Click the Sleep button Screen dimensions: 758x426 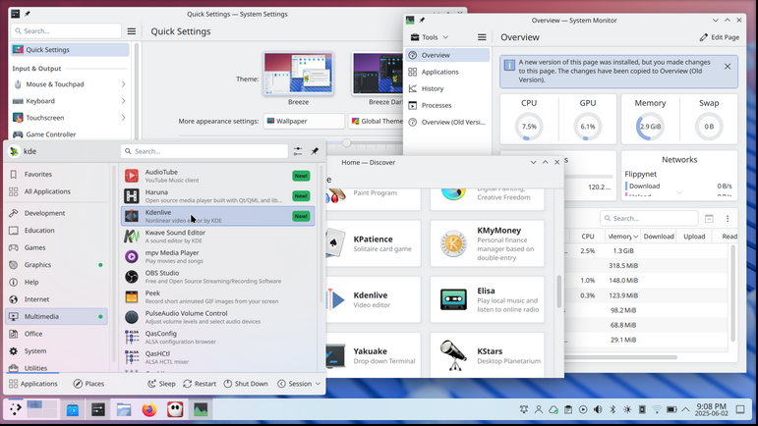[x=161, y=384]
